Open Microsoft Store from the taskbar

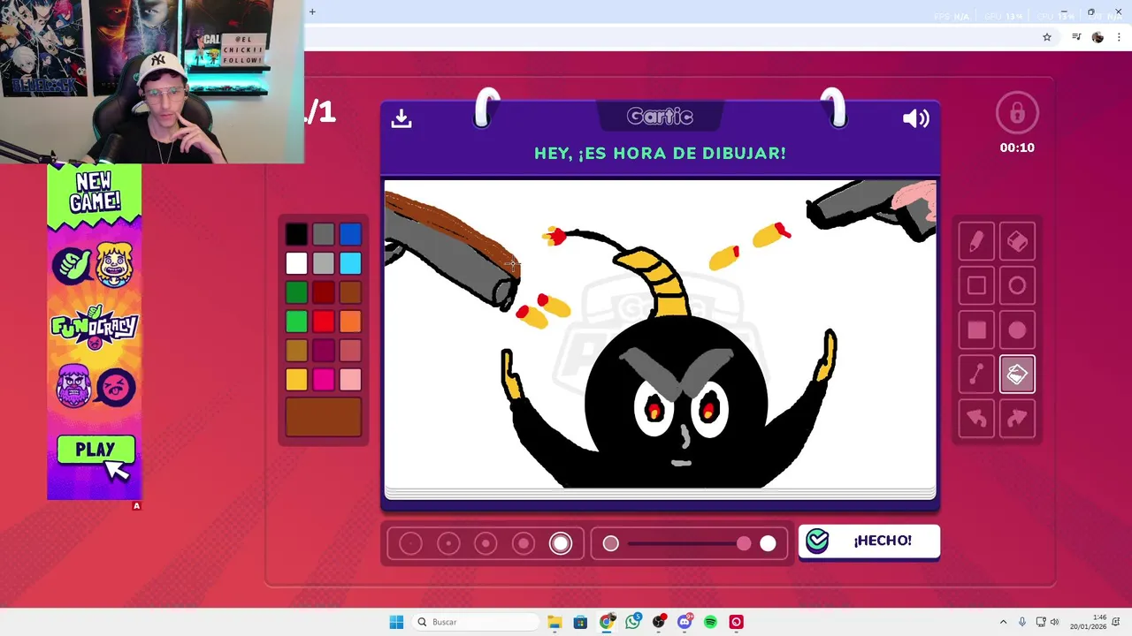[580, 622]
